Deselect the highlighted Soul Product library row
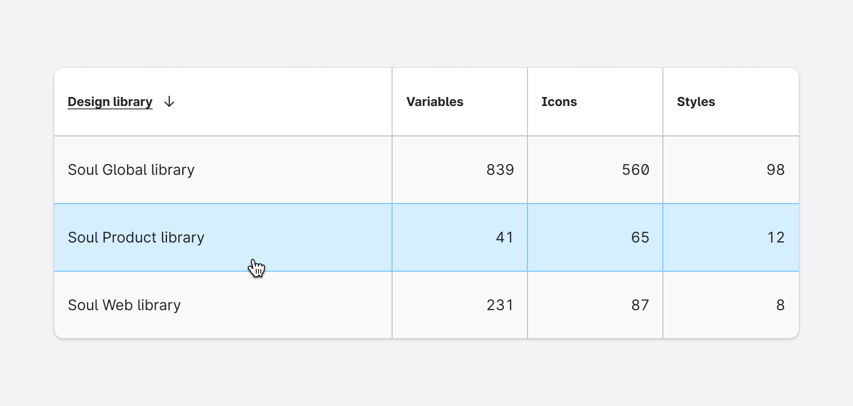 [x=136, y=237]
